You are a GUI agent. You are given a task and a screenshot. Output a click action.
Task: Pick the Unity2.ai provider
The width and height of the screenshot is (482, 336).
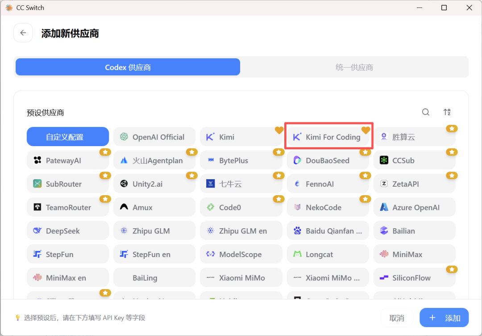pos(154,184)
